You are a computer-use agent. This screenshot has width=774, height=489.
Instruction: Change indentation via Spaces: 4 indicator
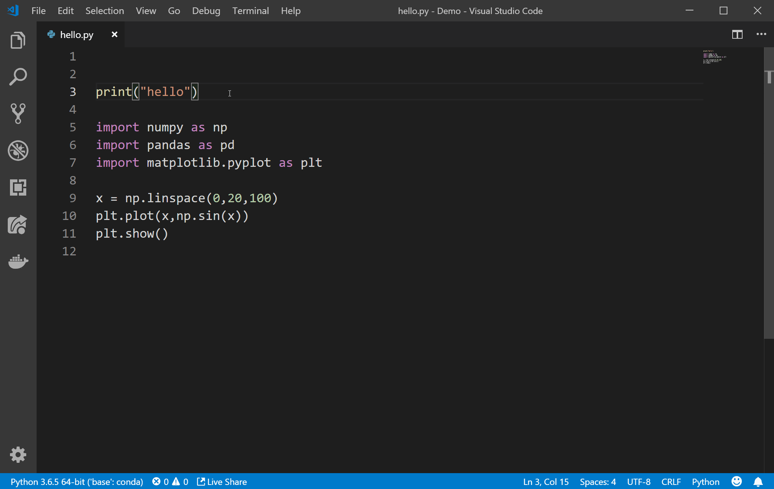point(598,482)
